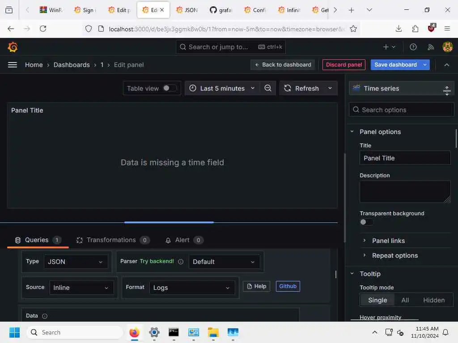
Task: Collapse top bar with chevron up icon
Action: point(447,65)
